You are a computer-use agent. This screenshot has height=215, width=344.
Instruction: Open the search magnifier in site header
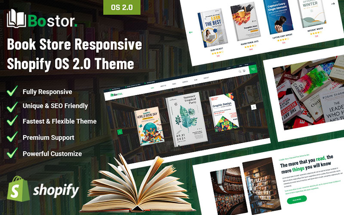(x=239, y=71)
